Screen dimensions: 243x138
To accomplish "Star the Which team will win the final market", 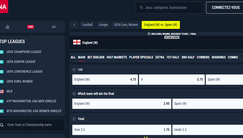I will (74, 94).
